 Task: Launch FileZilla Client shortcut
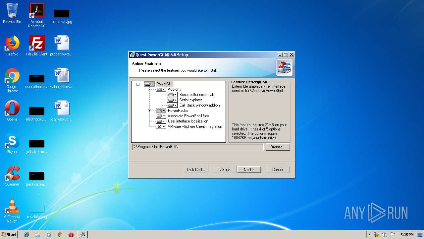tap(37, 46)
